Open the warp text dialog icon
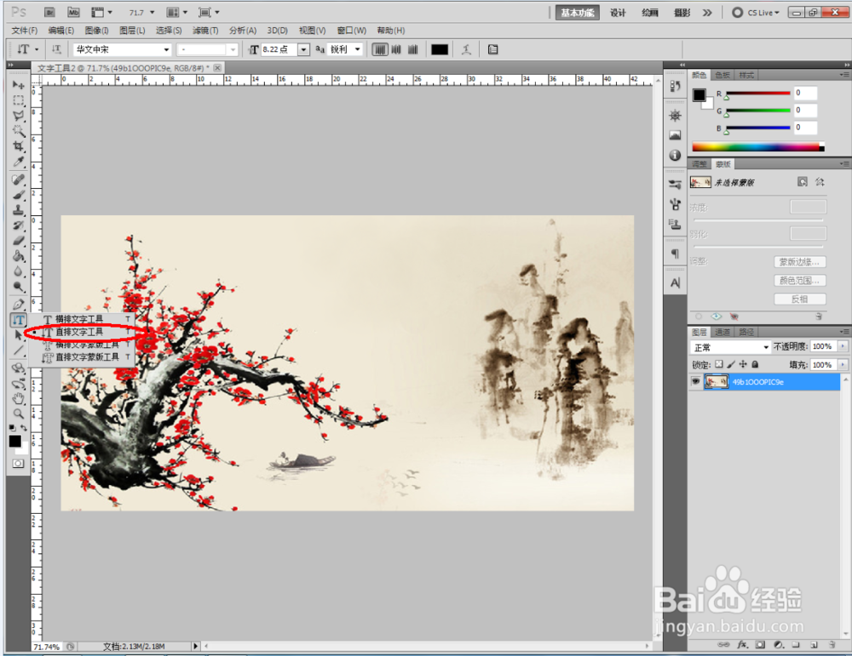This screenshot has height=656, width=852. (466, 49)
